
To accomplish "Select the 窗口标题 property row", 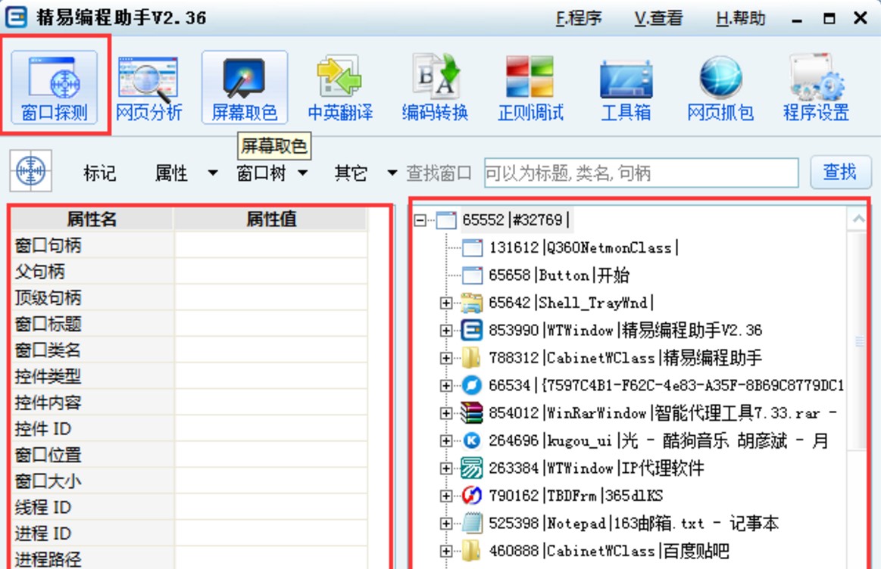I will (189, 324).
